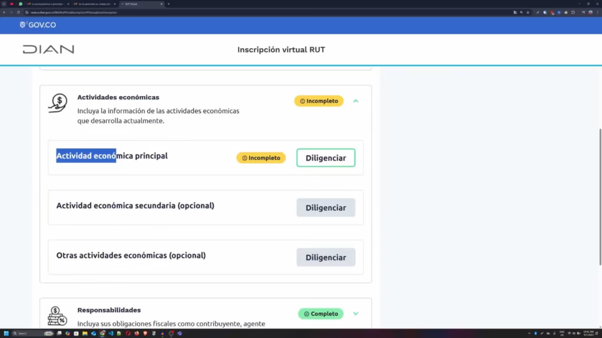Click the browser back arrow

[x=4, y=12]
